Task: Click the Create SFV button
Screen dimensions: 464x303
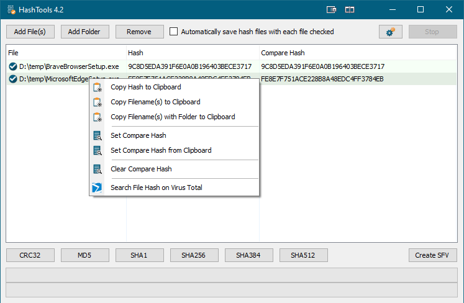Action: click(x=433, y=255)
